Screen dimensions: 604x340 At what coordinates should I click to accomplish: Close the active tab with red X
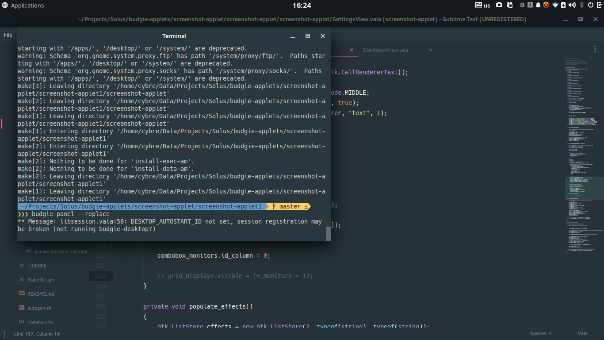[x=352, y=50]
